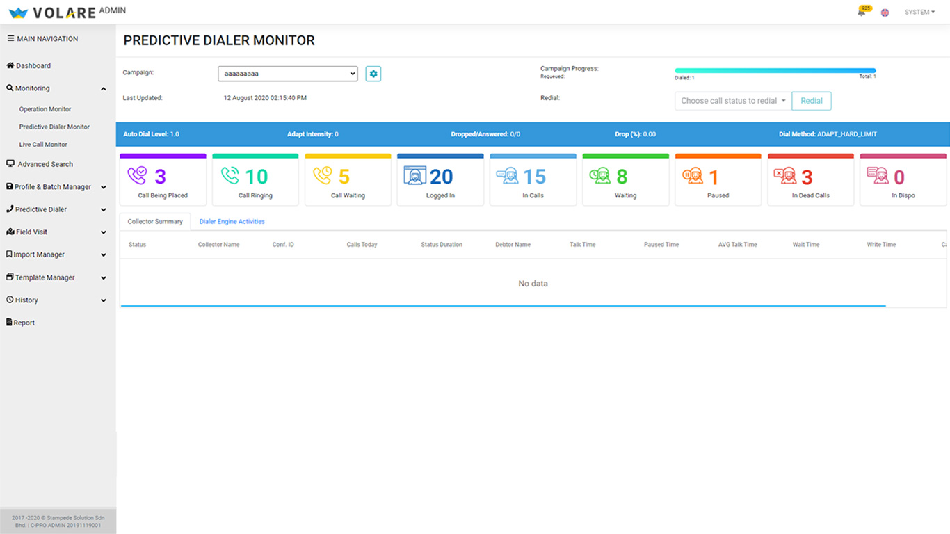This screenshot has height=534, width=950.
Task: Click the In Dead Calls icon
Action: (784, 176)
